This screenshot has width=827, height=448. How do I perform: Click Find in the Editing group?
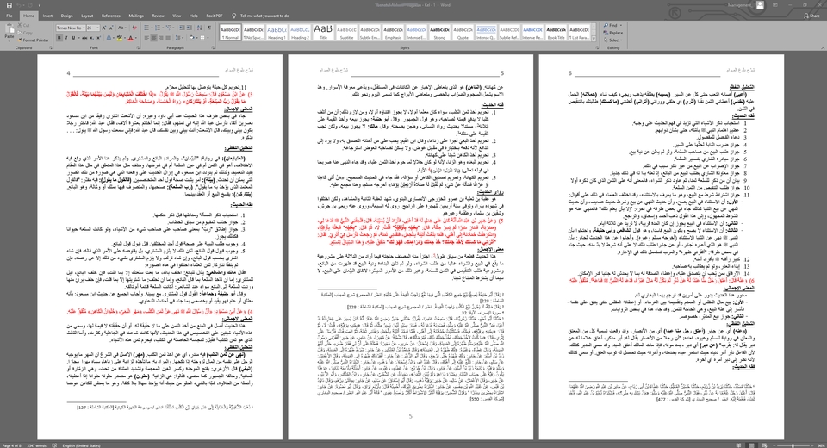click(612, 25)
